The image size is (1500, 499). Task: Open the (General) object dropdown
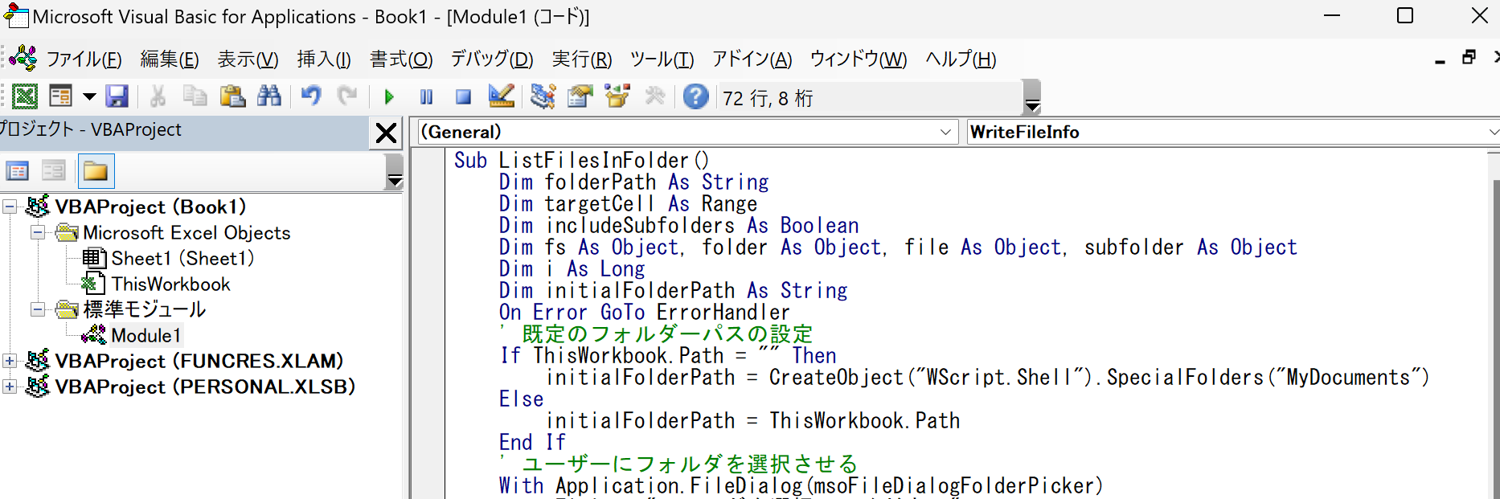687,133
